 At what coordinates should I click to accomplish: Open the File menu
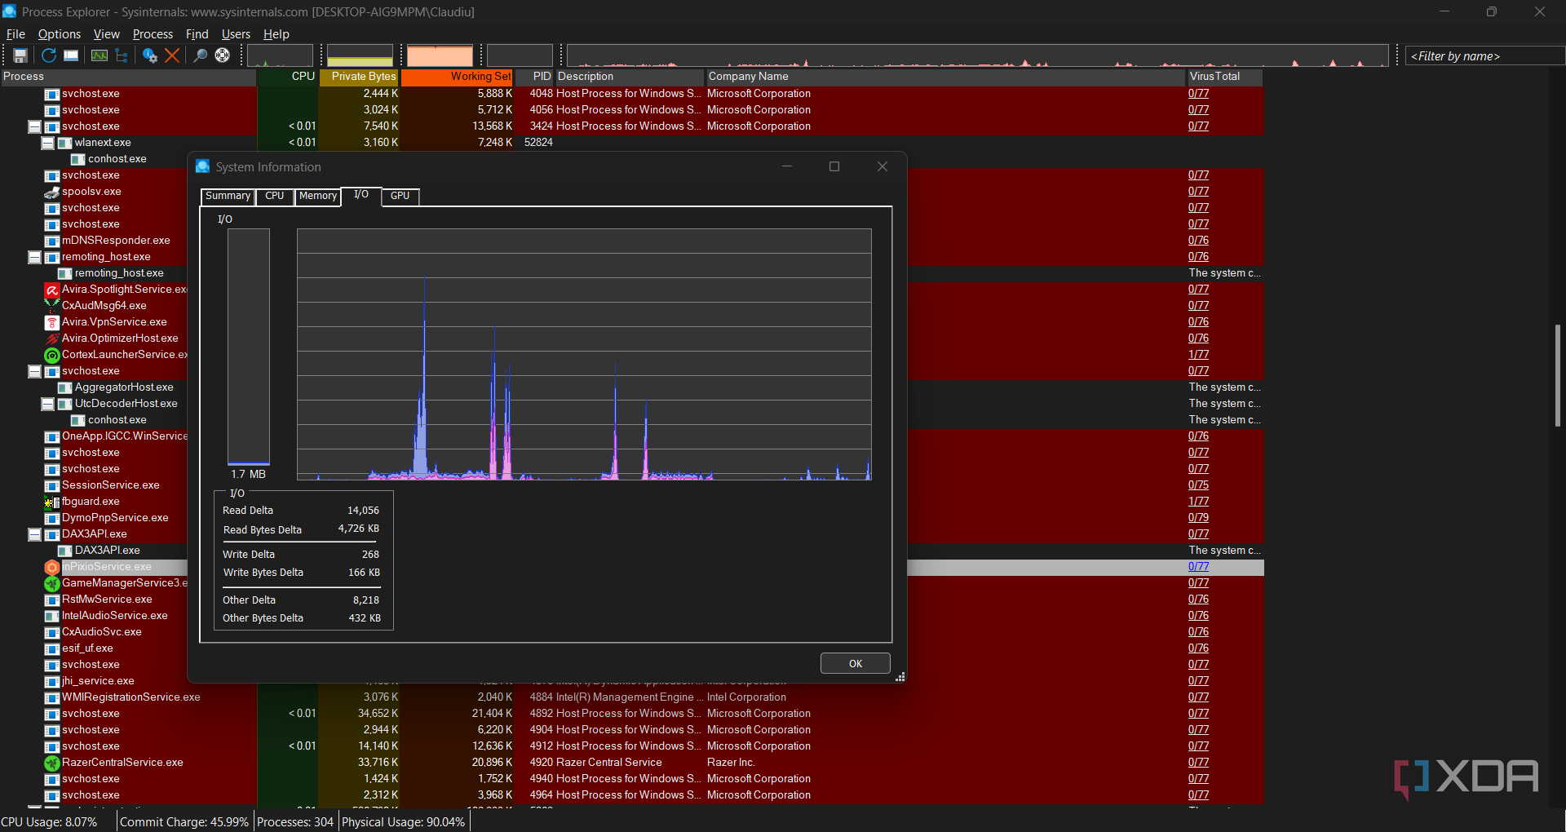point(15,34)
